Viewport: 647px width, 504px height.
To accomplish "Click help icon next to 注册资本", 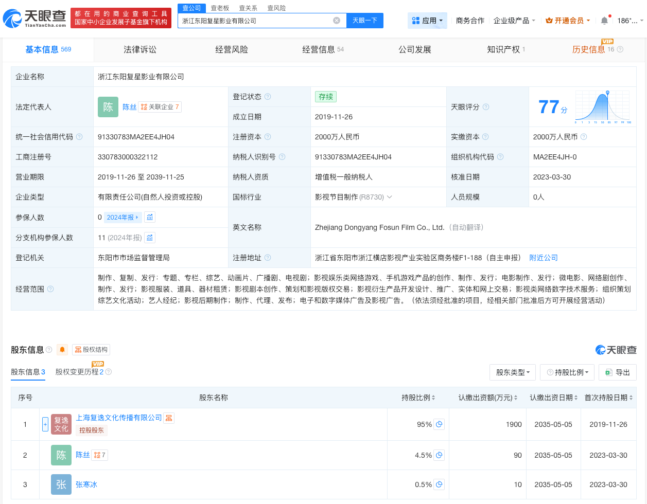I will [x=268, y=137].
